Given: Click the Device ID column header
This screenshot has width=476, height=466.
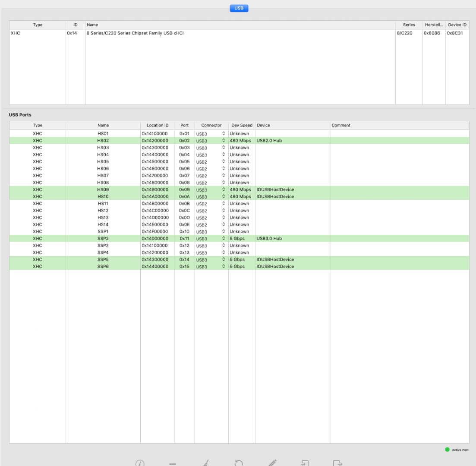Looking at the screenshot, I should point(457,25).
